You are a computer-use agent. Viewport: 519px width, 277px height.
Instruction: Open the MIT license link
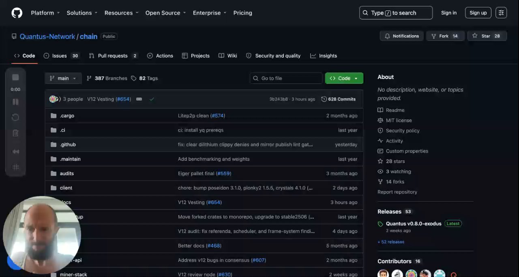399,120
